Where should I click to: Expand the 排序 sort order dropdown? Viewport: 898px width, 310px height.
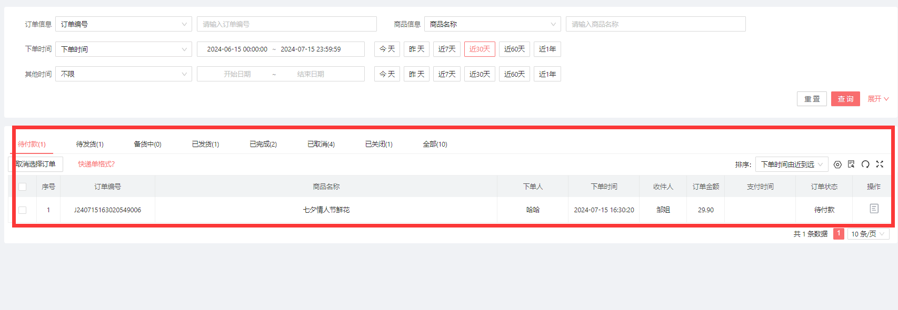(x=792, y=164)
